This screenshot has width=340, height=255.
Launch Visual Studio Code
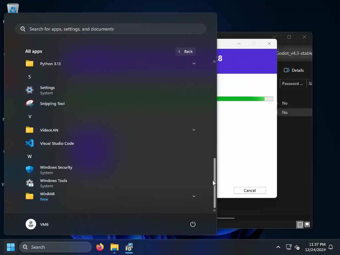(110, 143)
